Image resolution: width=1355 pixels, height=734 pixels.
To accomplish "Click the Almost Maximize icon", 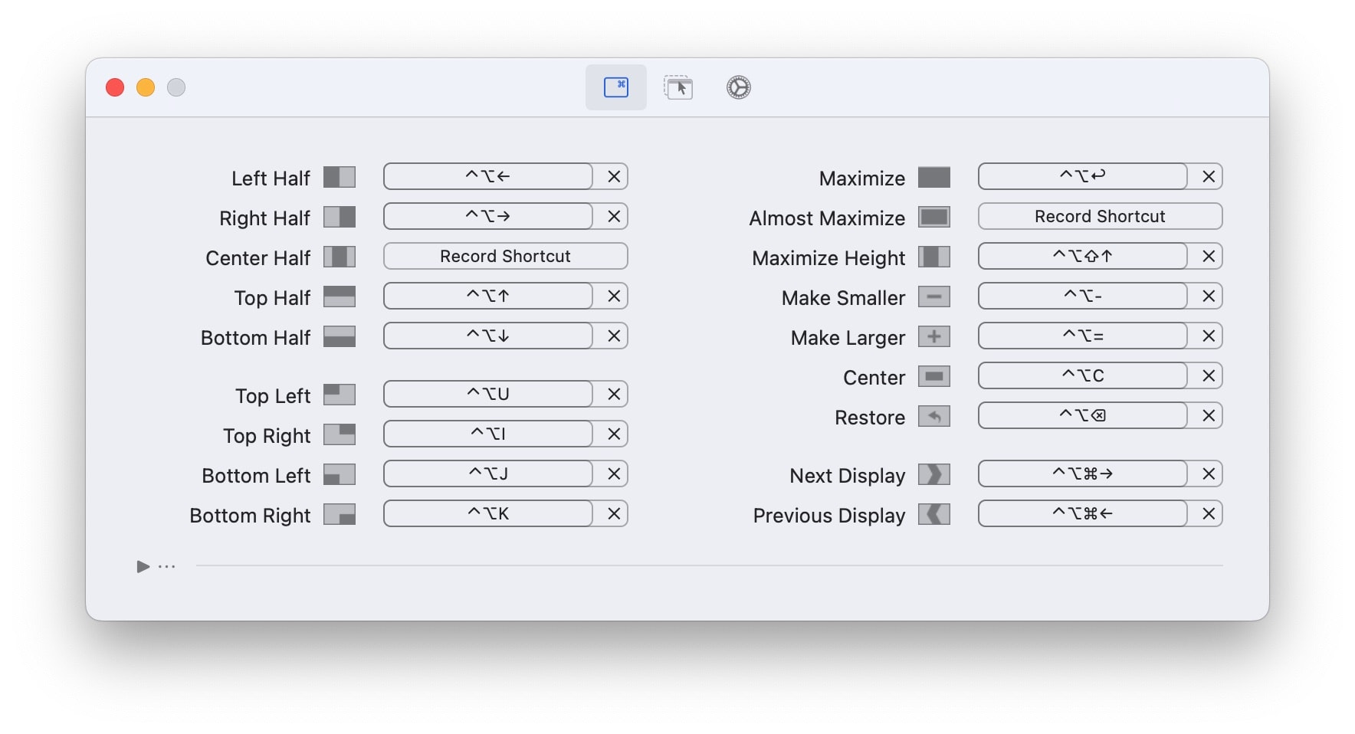I will pos(933,218).
